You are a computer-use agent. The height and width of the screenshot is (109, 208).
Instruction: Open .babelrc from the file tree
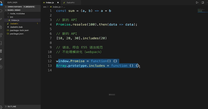coord(23,24)
